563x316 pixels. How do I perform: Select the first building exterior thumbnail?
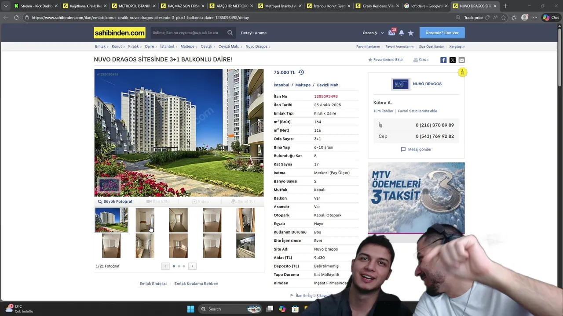click(111, 220)
